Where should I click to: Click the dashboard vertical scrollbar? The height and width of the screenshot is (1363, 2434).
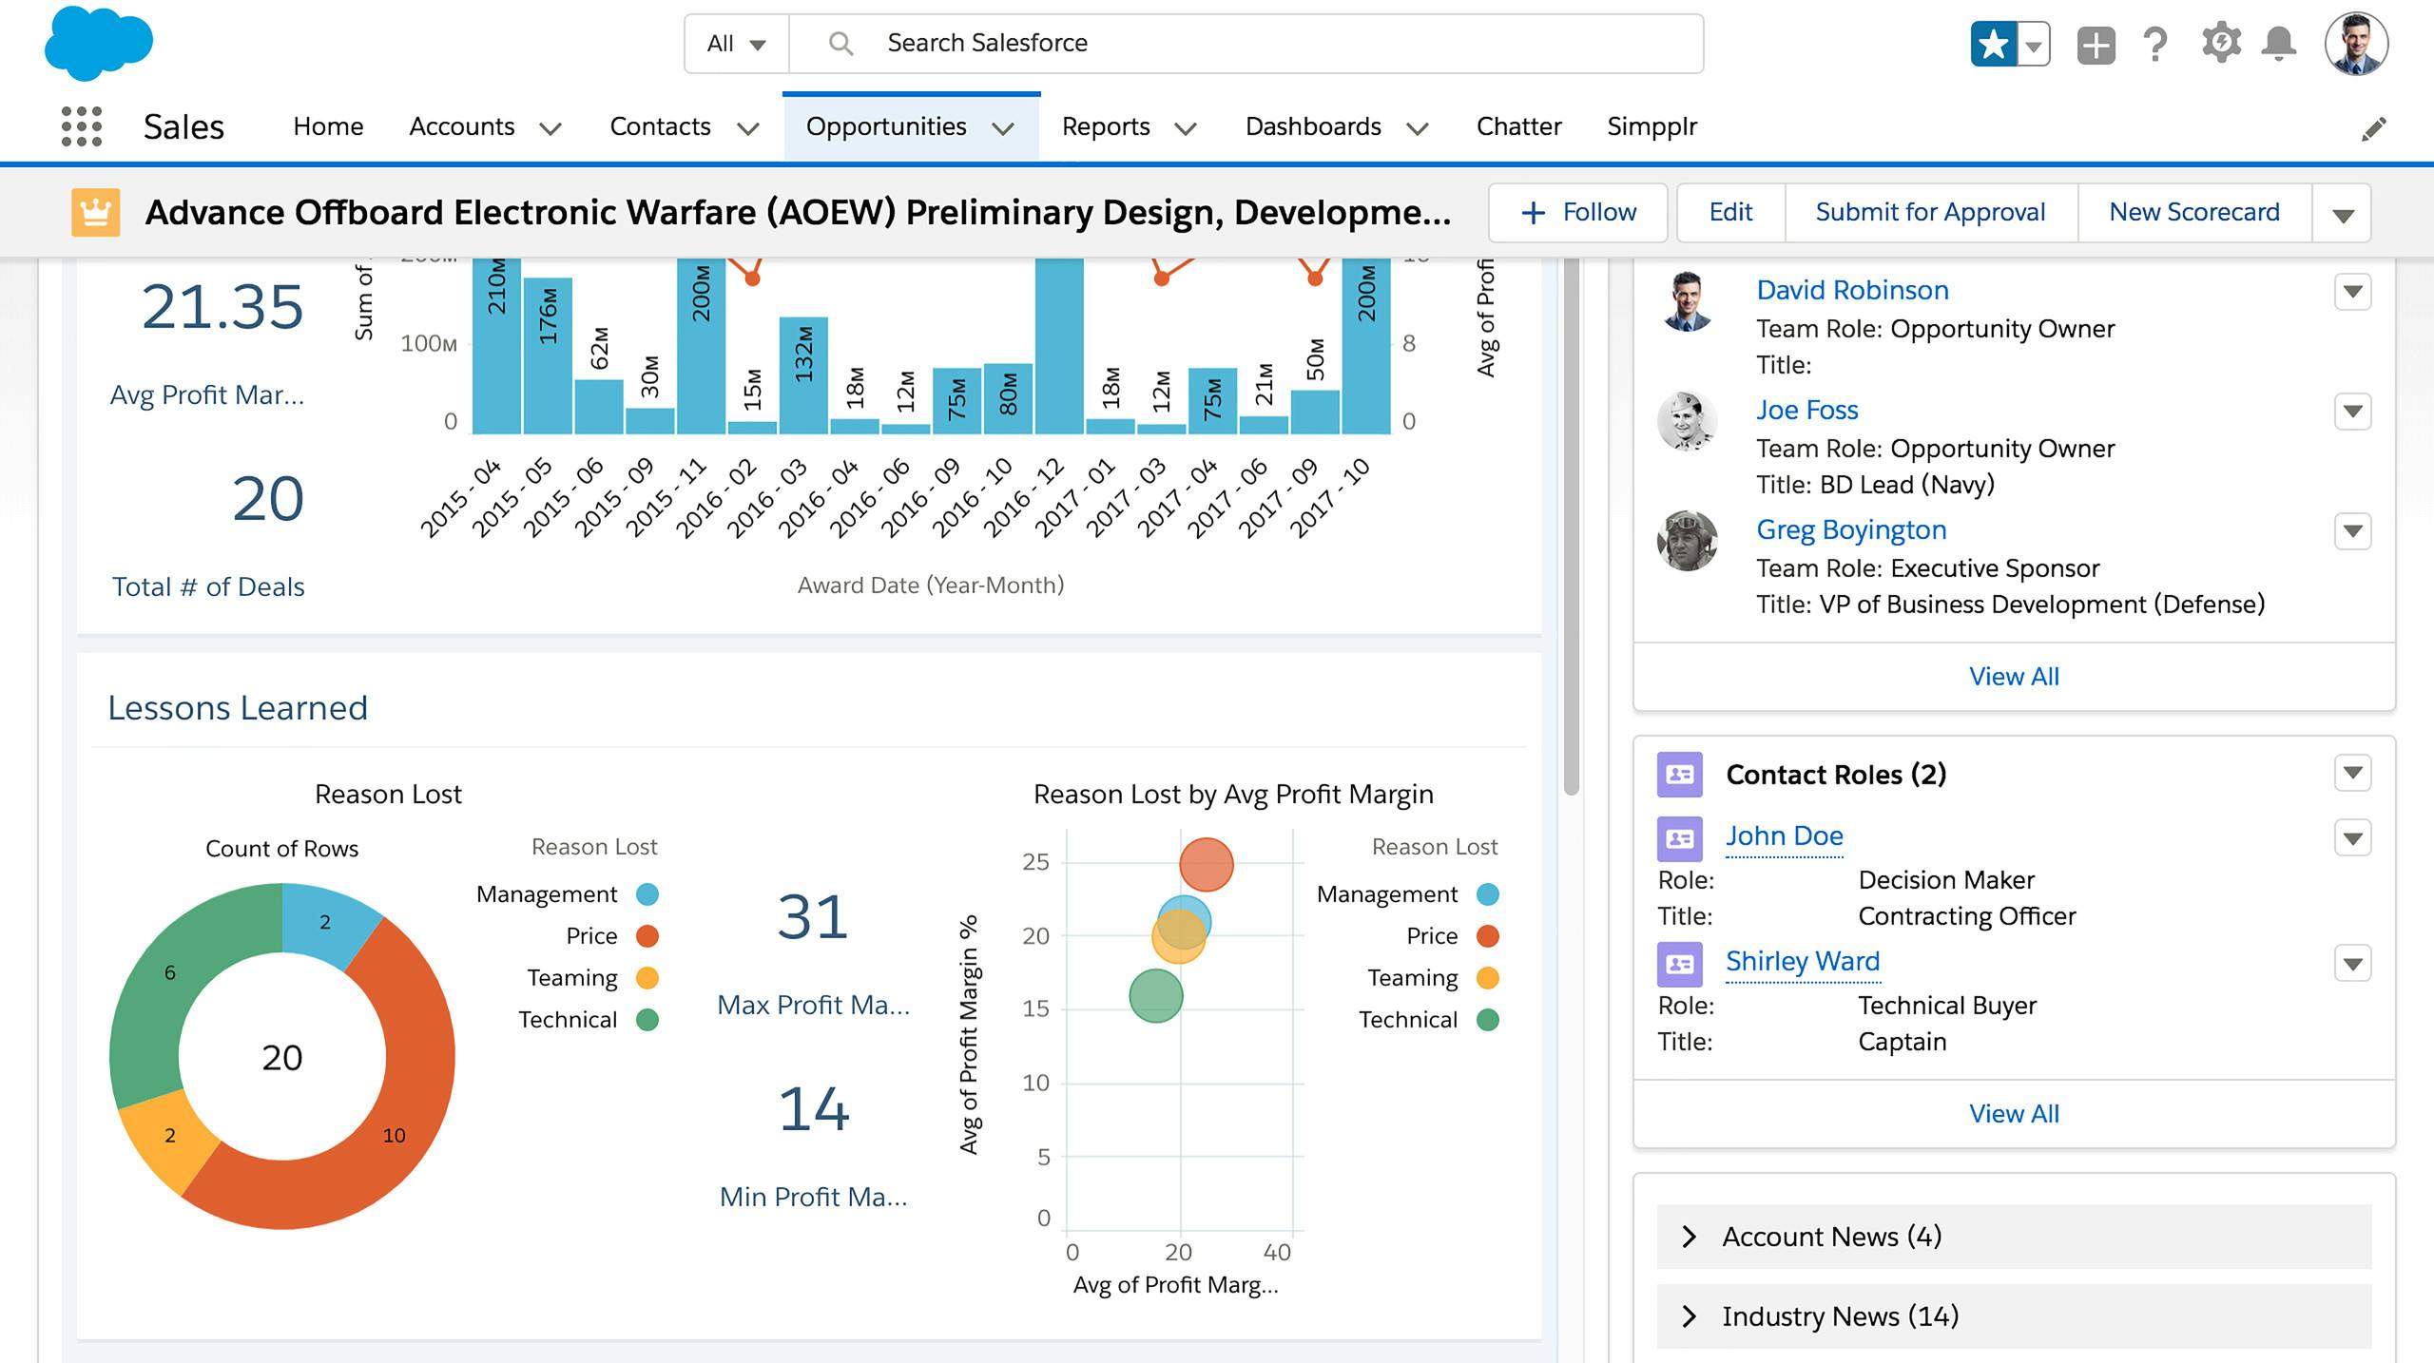1571,526
